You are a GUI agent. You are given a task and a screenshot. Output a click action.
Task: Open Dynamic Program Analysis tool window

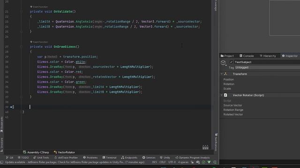(x=193, y=158)
